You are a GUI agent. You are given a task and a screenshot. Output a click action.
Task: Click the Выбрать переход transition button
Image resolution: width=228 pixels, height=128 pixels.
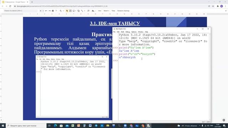pos(123,11)
